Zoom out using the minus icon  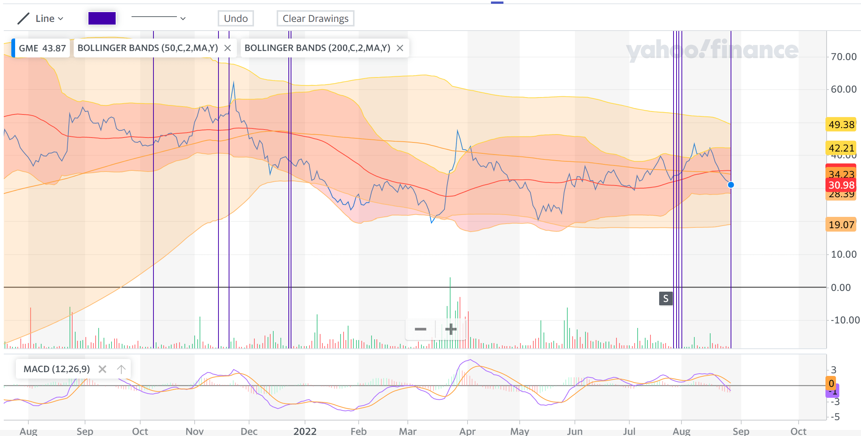pos(420,329)
